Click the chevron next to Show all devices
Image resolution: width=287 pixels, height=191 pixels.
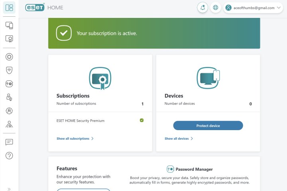pos(192,138)
